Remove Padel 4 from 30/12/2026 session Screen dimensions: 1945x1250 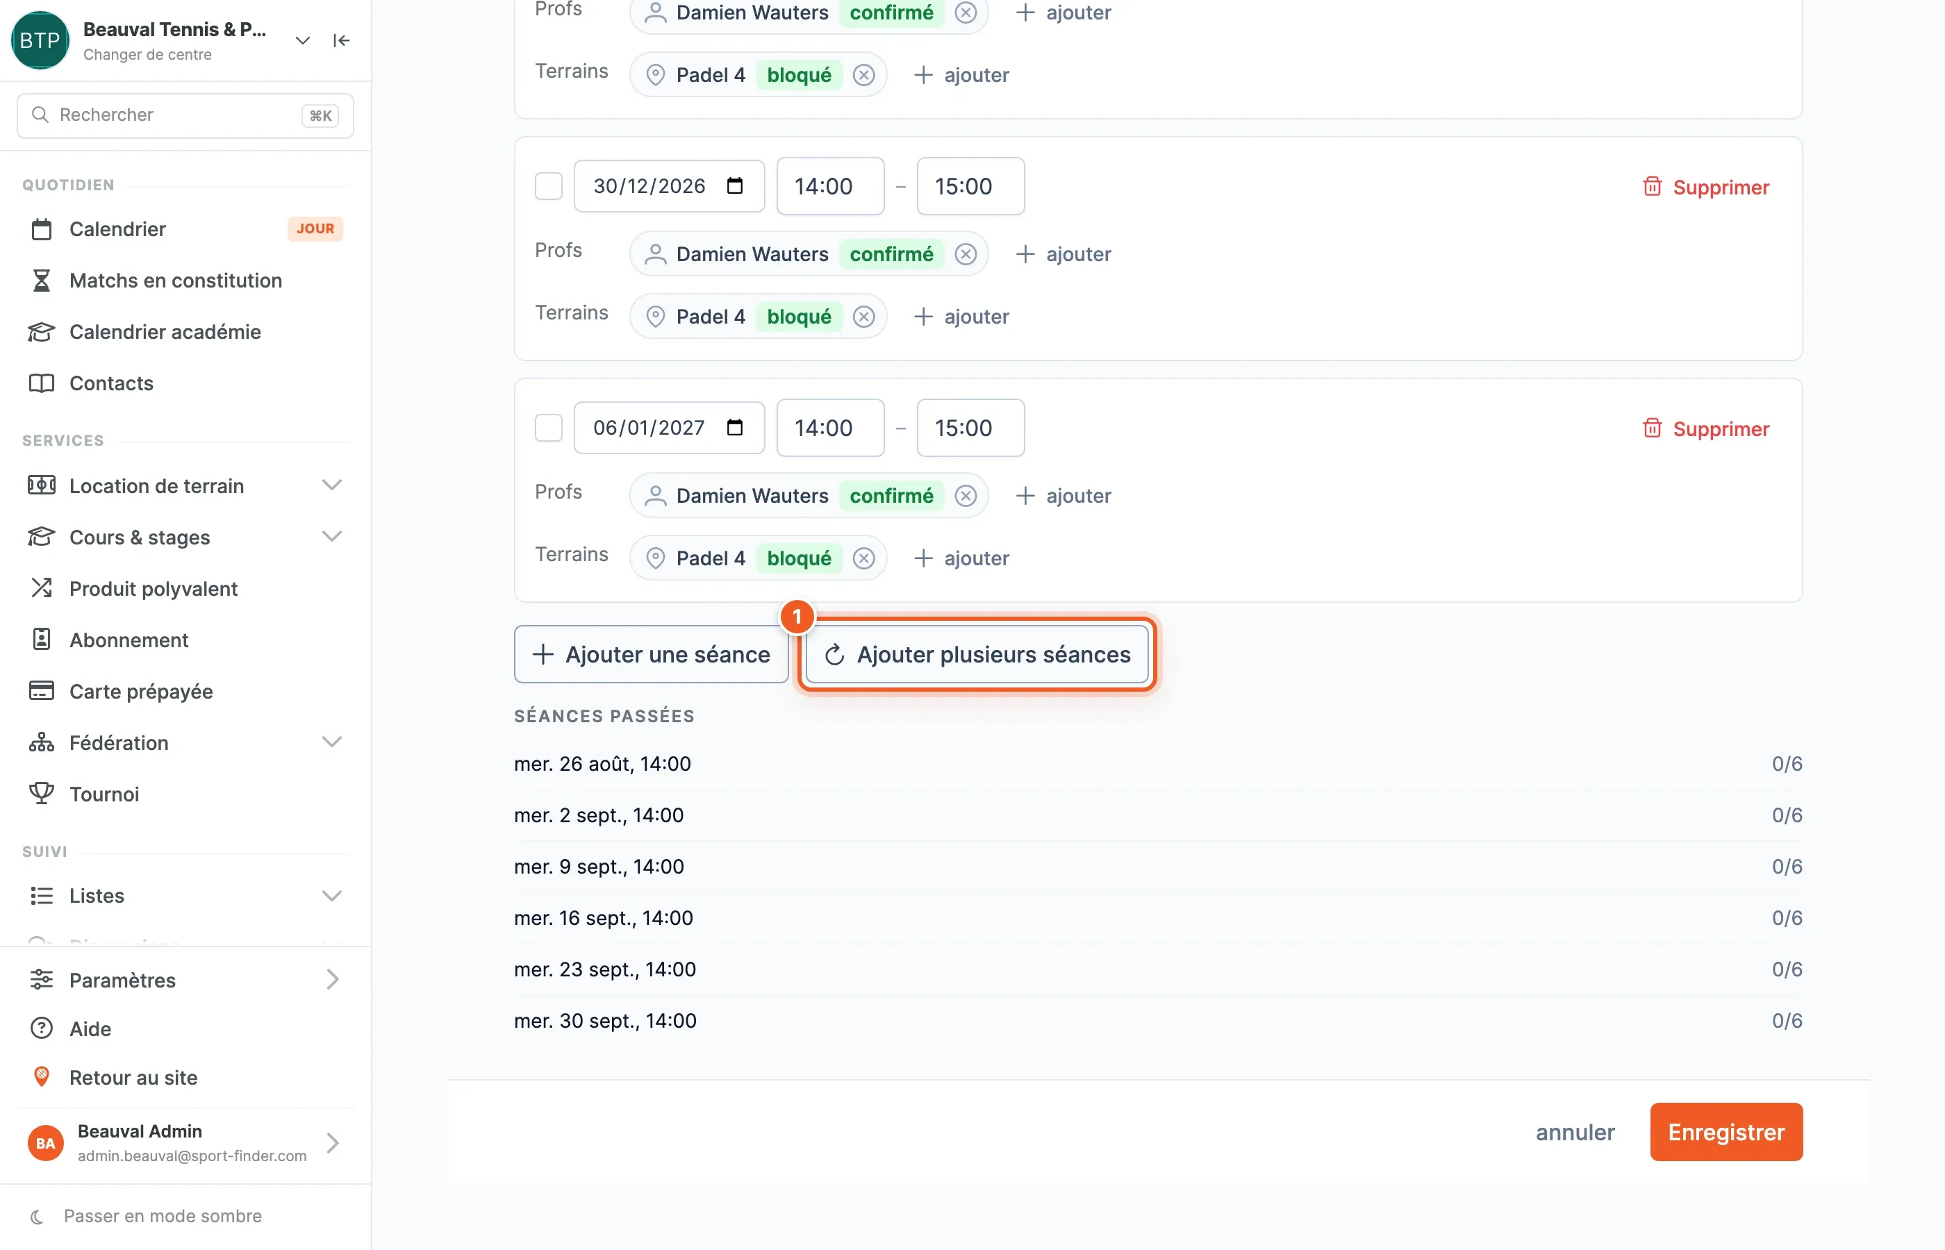pos(863,317)
